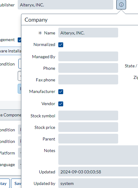The image size is (138, 188).
Task: Toggle the Manufacturer checkbox
Action: tap(61, 92)
